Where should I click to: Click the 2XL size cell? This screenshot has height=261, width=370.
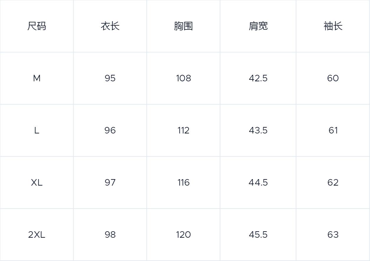click(x=37, y=235)
